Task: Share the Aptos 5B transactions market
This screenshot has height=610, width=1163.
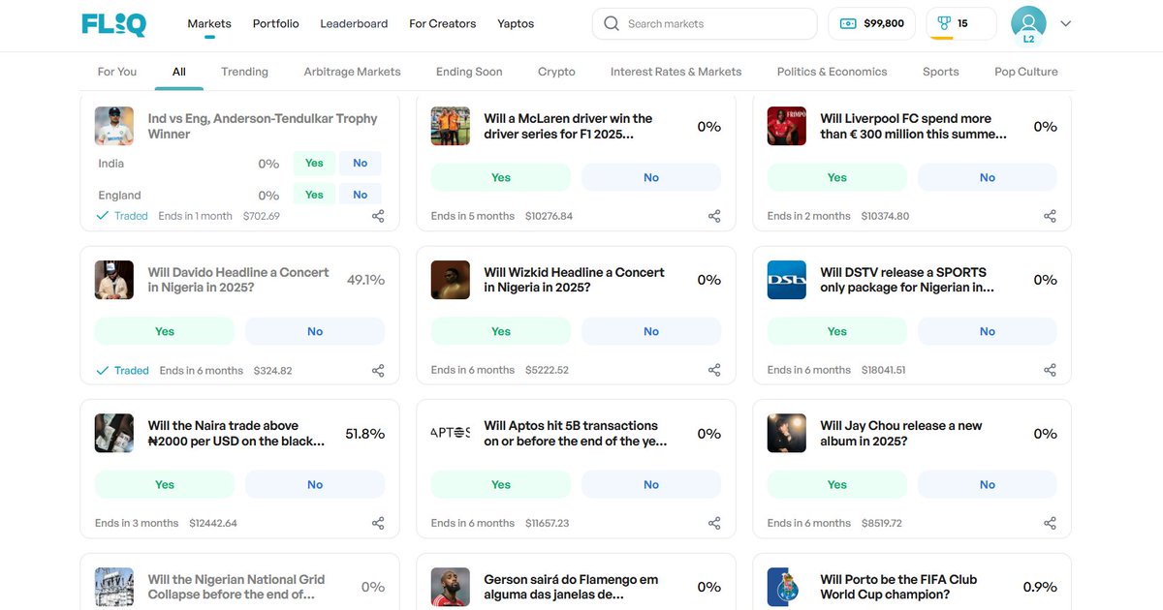Action: point(714,523)
